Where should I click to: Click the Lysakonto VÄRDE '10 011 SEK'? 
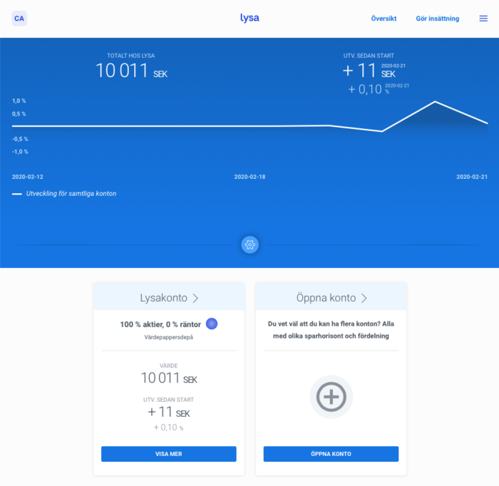click(169, 378)
